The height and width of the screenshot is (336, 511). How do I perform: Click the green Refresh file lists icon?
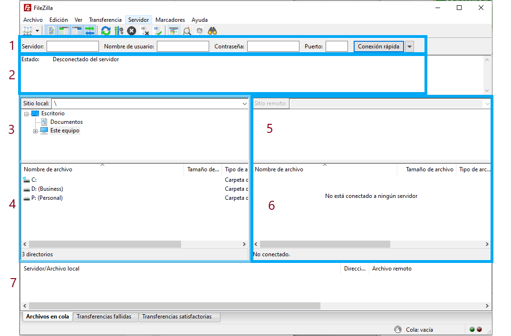(x=106, y=31)
